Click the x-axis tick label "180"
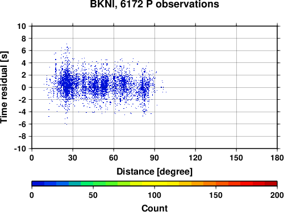 (x=277, y=158)
